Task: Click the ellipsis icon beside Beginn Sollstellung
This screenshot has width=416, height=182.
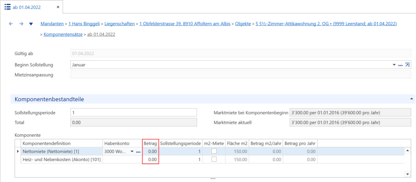Action: point(400,65)
